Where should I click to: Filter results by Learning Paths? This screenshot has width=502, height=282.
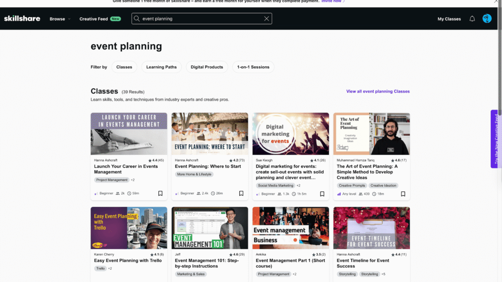click(161, 67)
